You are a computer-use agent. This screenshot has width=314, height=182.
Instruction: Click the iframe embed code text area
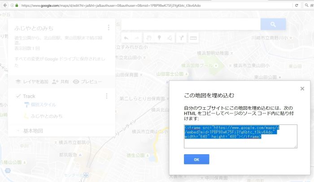240,136
